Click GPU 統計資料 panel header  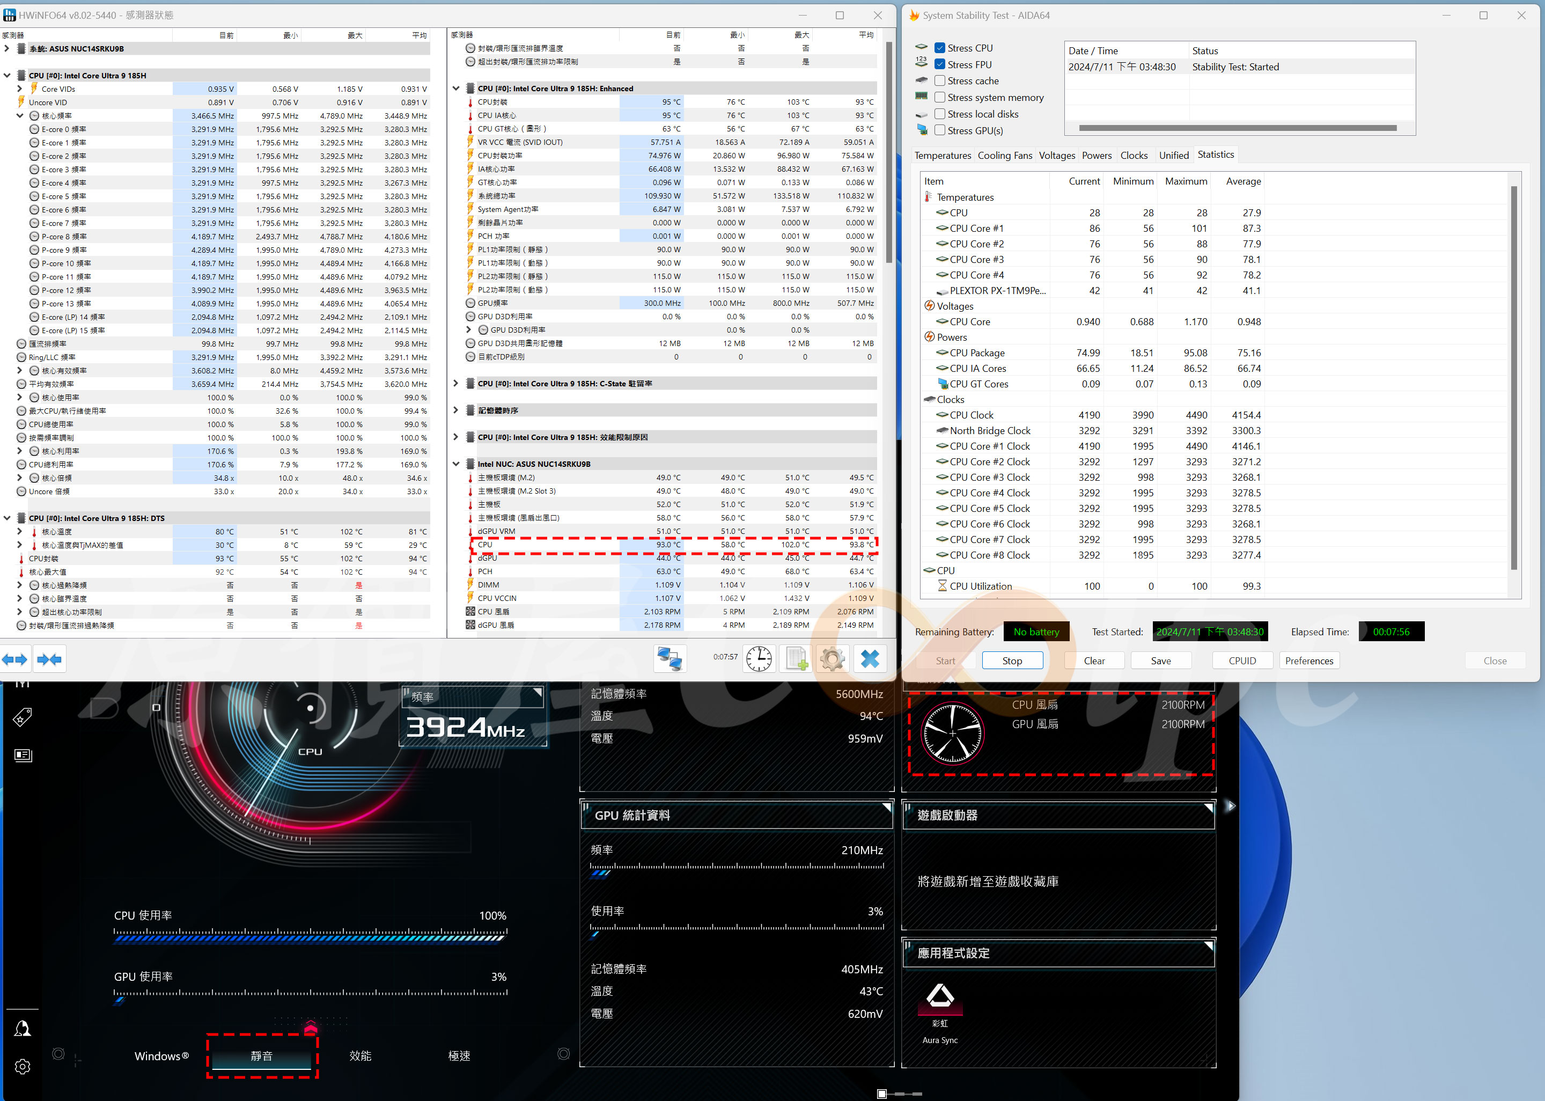(x=737, y=815)
